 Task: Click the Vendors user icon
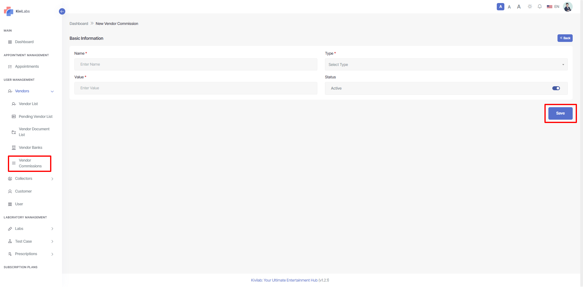(x=10, y=91)
